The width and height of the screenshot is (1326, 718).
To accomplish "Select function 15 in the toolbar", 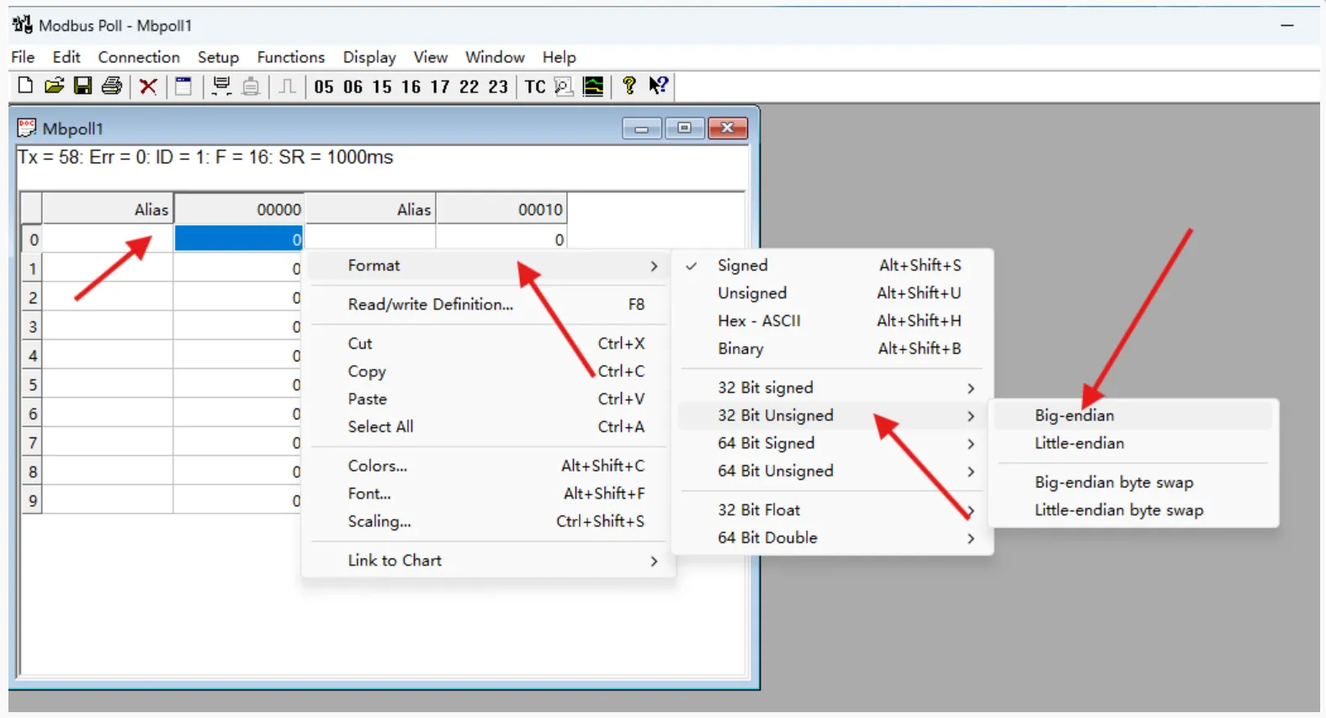I will (x=382, y=87).
